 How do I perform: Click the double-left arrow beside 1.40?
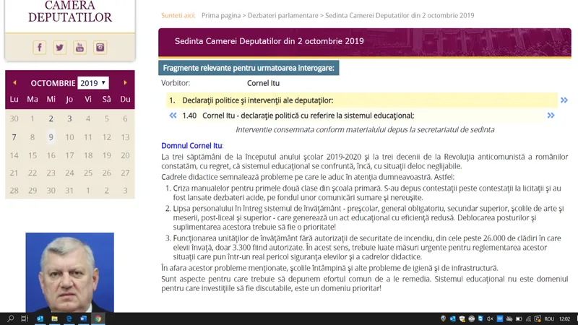[x=173, y=115]
